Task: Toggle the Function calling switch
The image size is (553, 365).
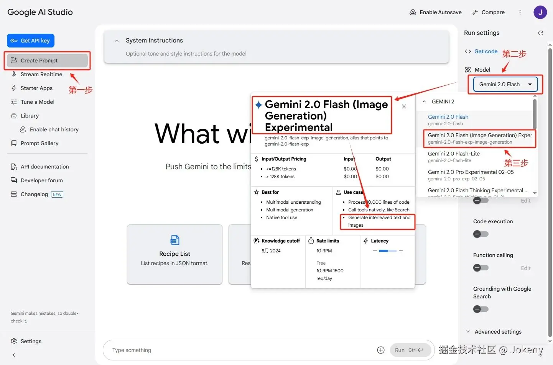Action: click(481, 268)
